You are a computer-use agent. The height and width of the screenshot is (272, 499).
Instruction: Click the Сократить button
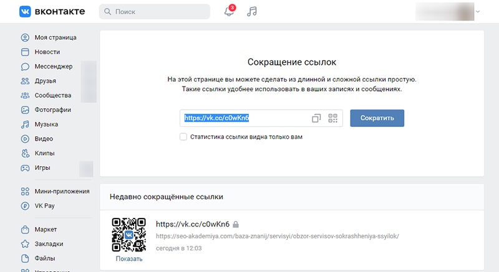coord(377,118)
